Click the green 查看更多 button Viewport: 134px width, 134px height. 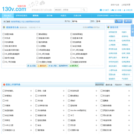74,66
